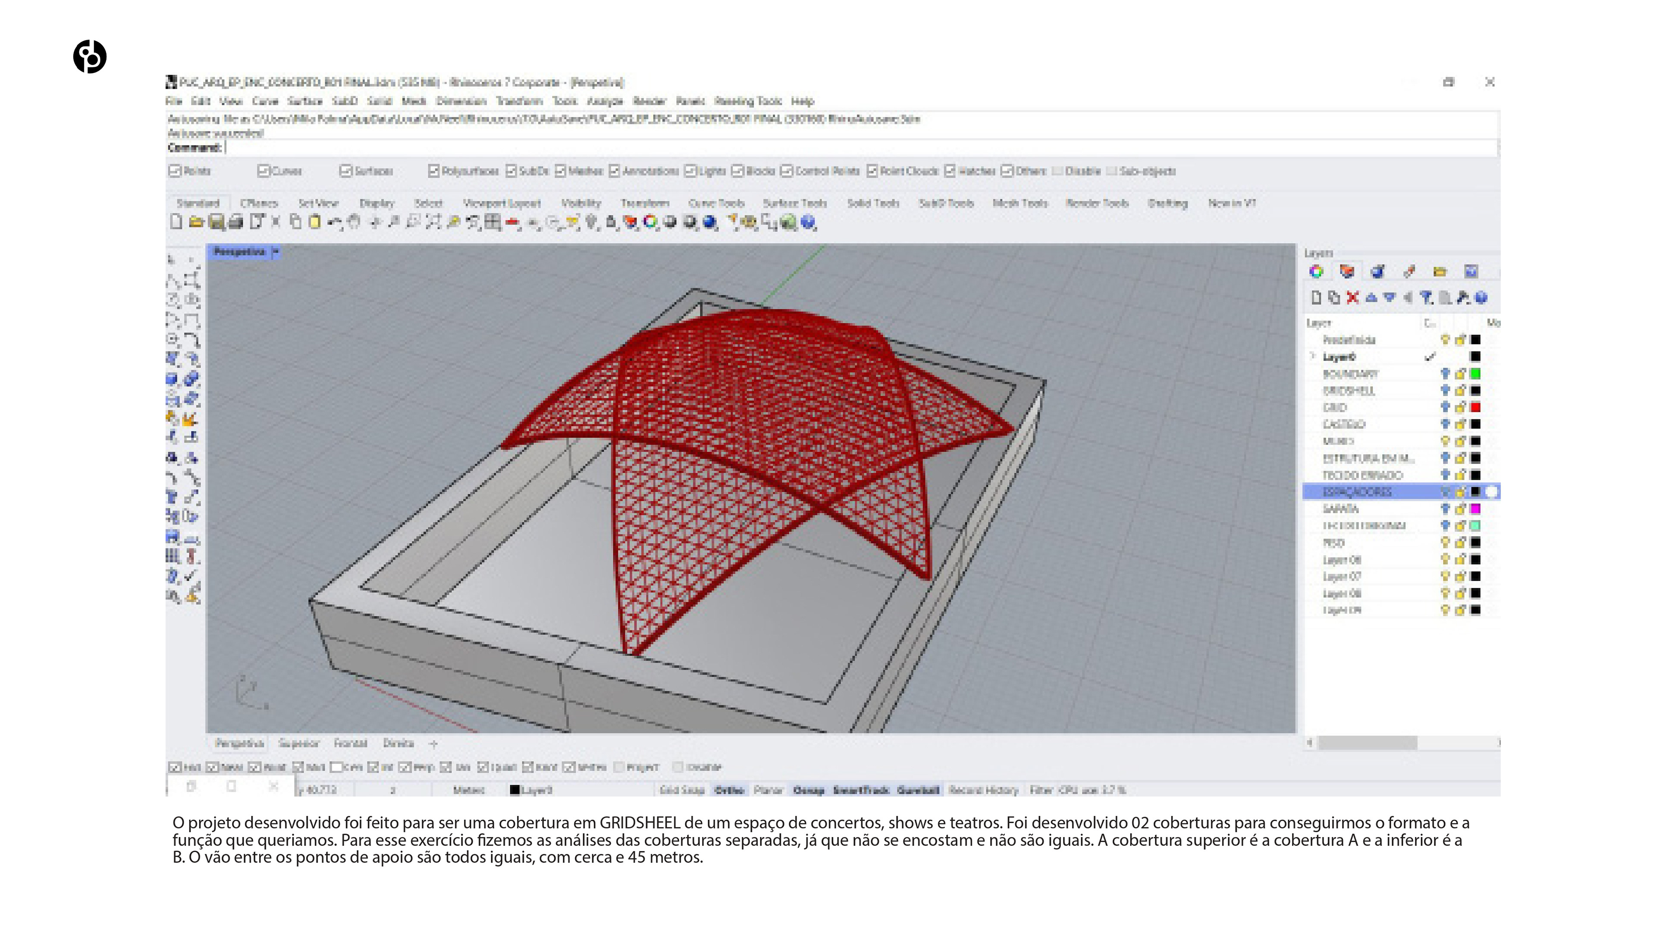
Task: Click the magenta SAPATA layer color swatch
Action: (x=1475, y=509)
